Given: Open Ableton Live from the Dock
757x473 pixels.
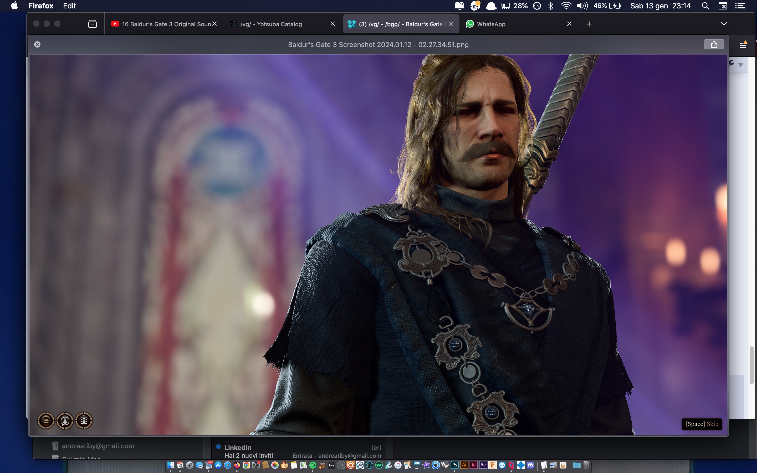Looking at the screenshot, I should 331,465.
